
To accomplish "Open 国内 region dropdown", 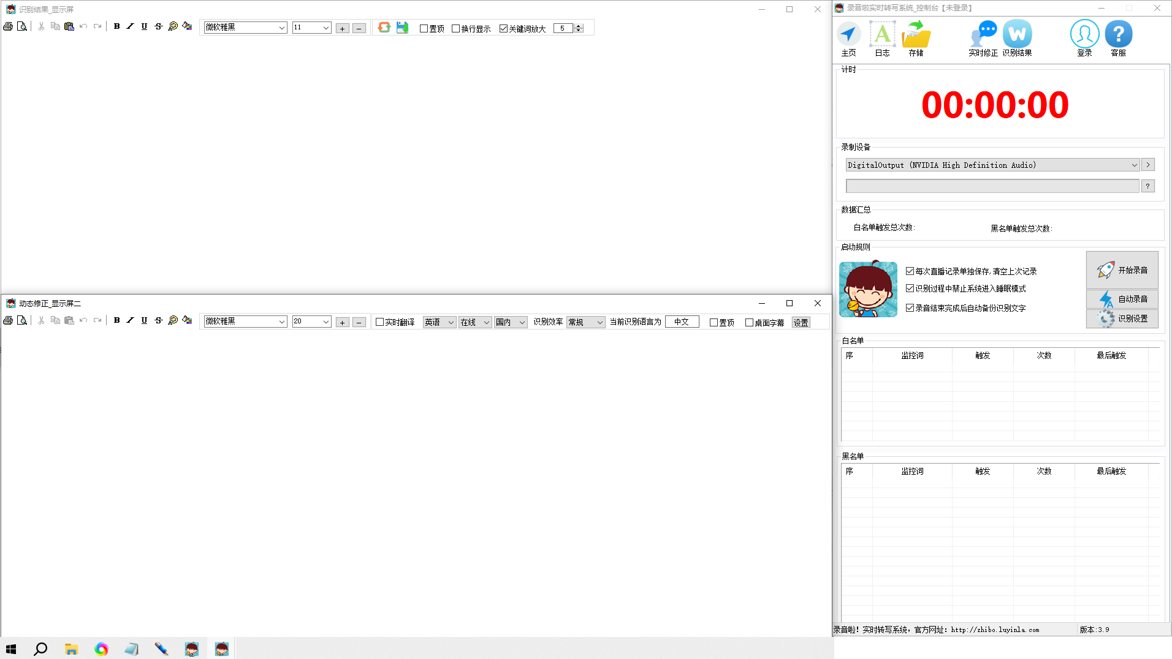I will 511,322.
